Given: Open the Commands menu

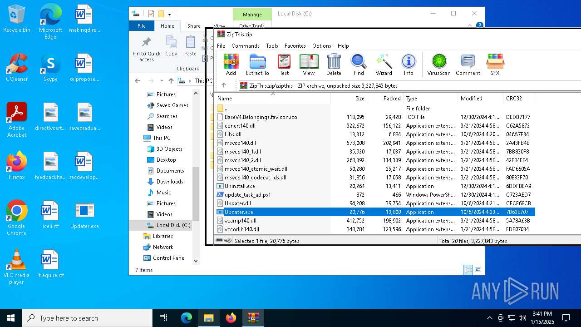Looking at the screenshot, I should 246,46.
